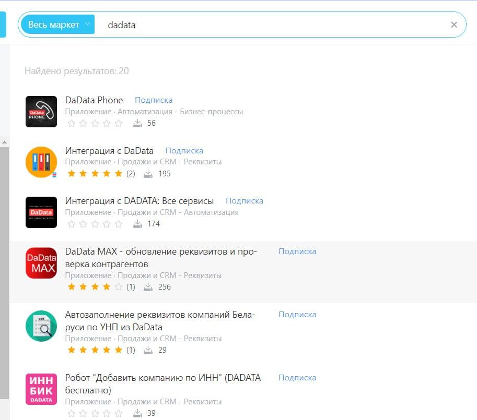Open the DaData MAX red icon

click(41, 263)
